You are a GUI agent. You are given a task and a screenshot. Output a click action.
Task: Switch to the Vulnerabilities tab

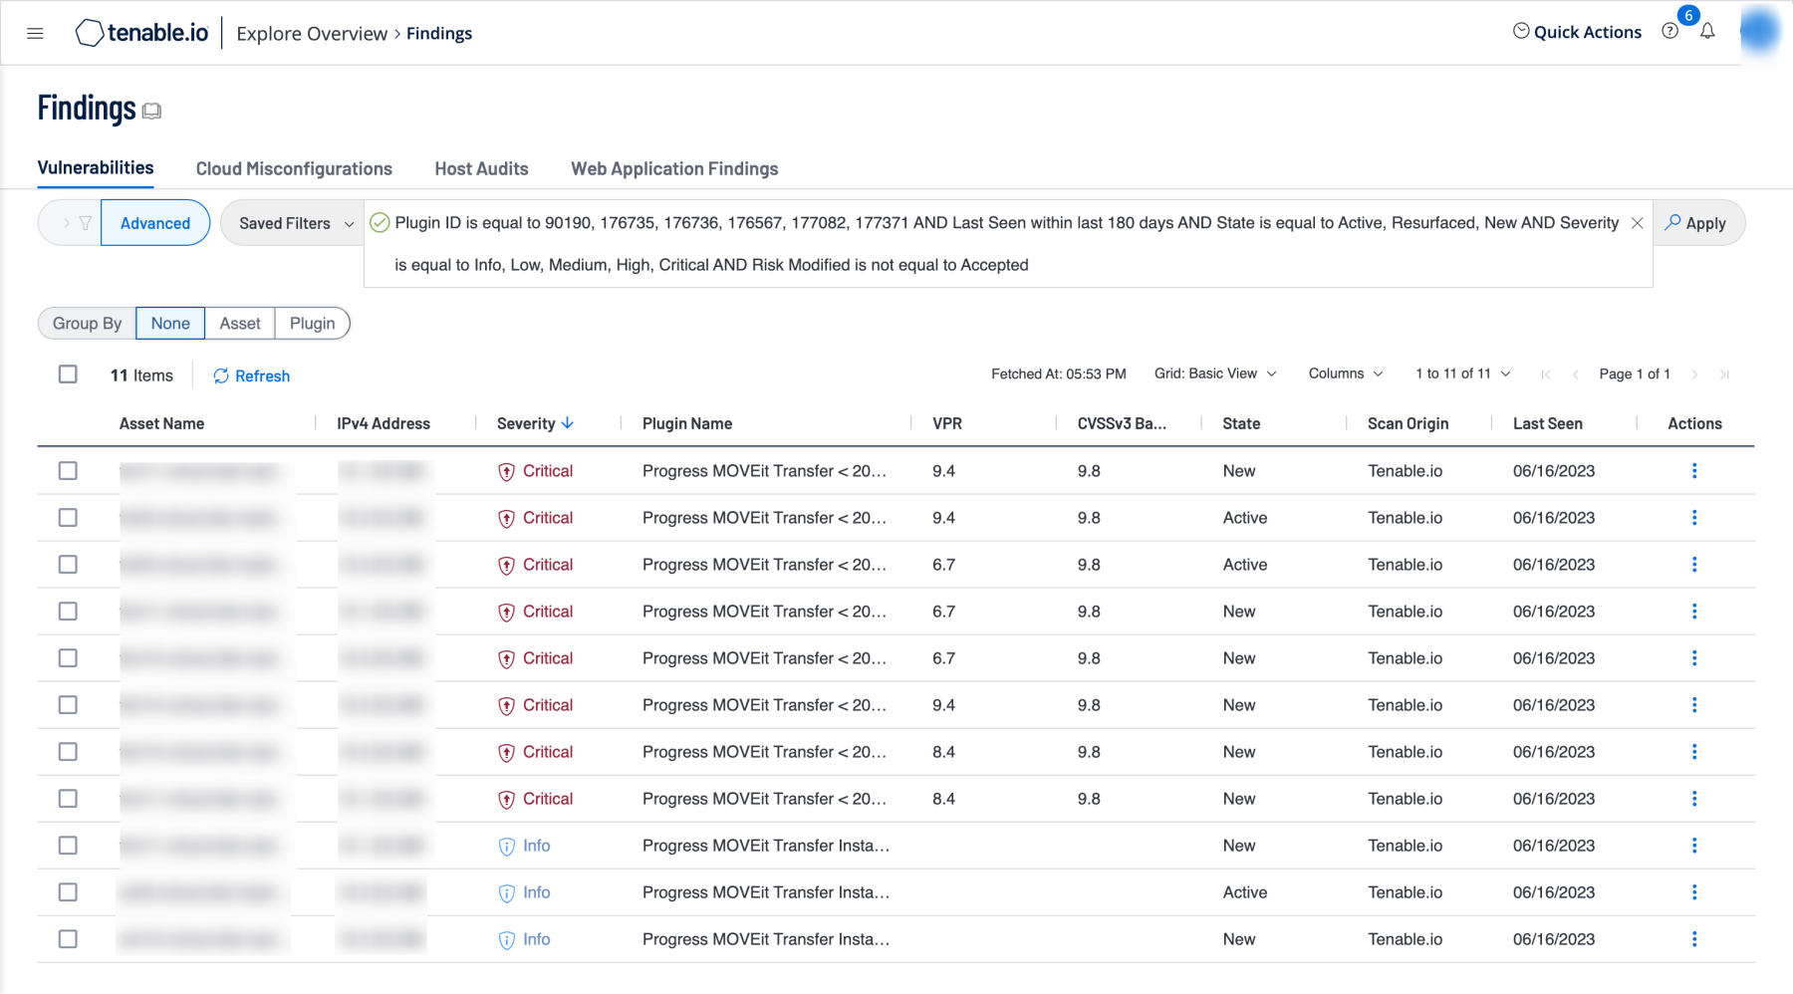(96, 167)
